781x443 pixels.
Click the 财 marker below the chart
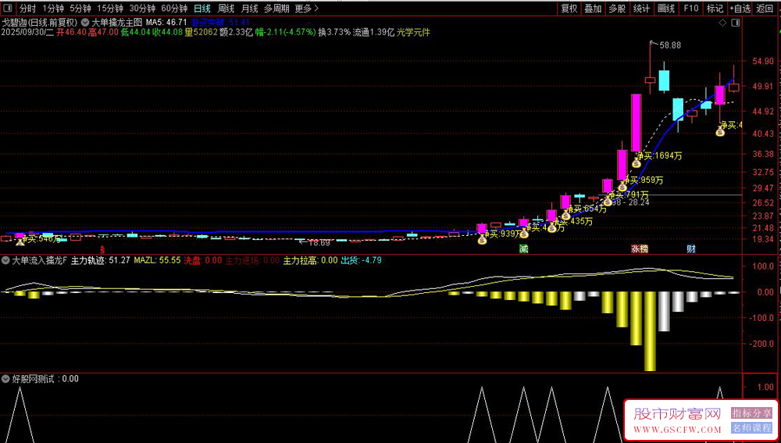tap(691, 248)
